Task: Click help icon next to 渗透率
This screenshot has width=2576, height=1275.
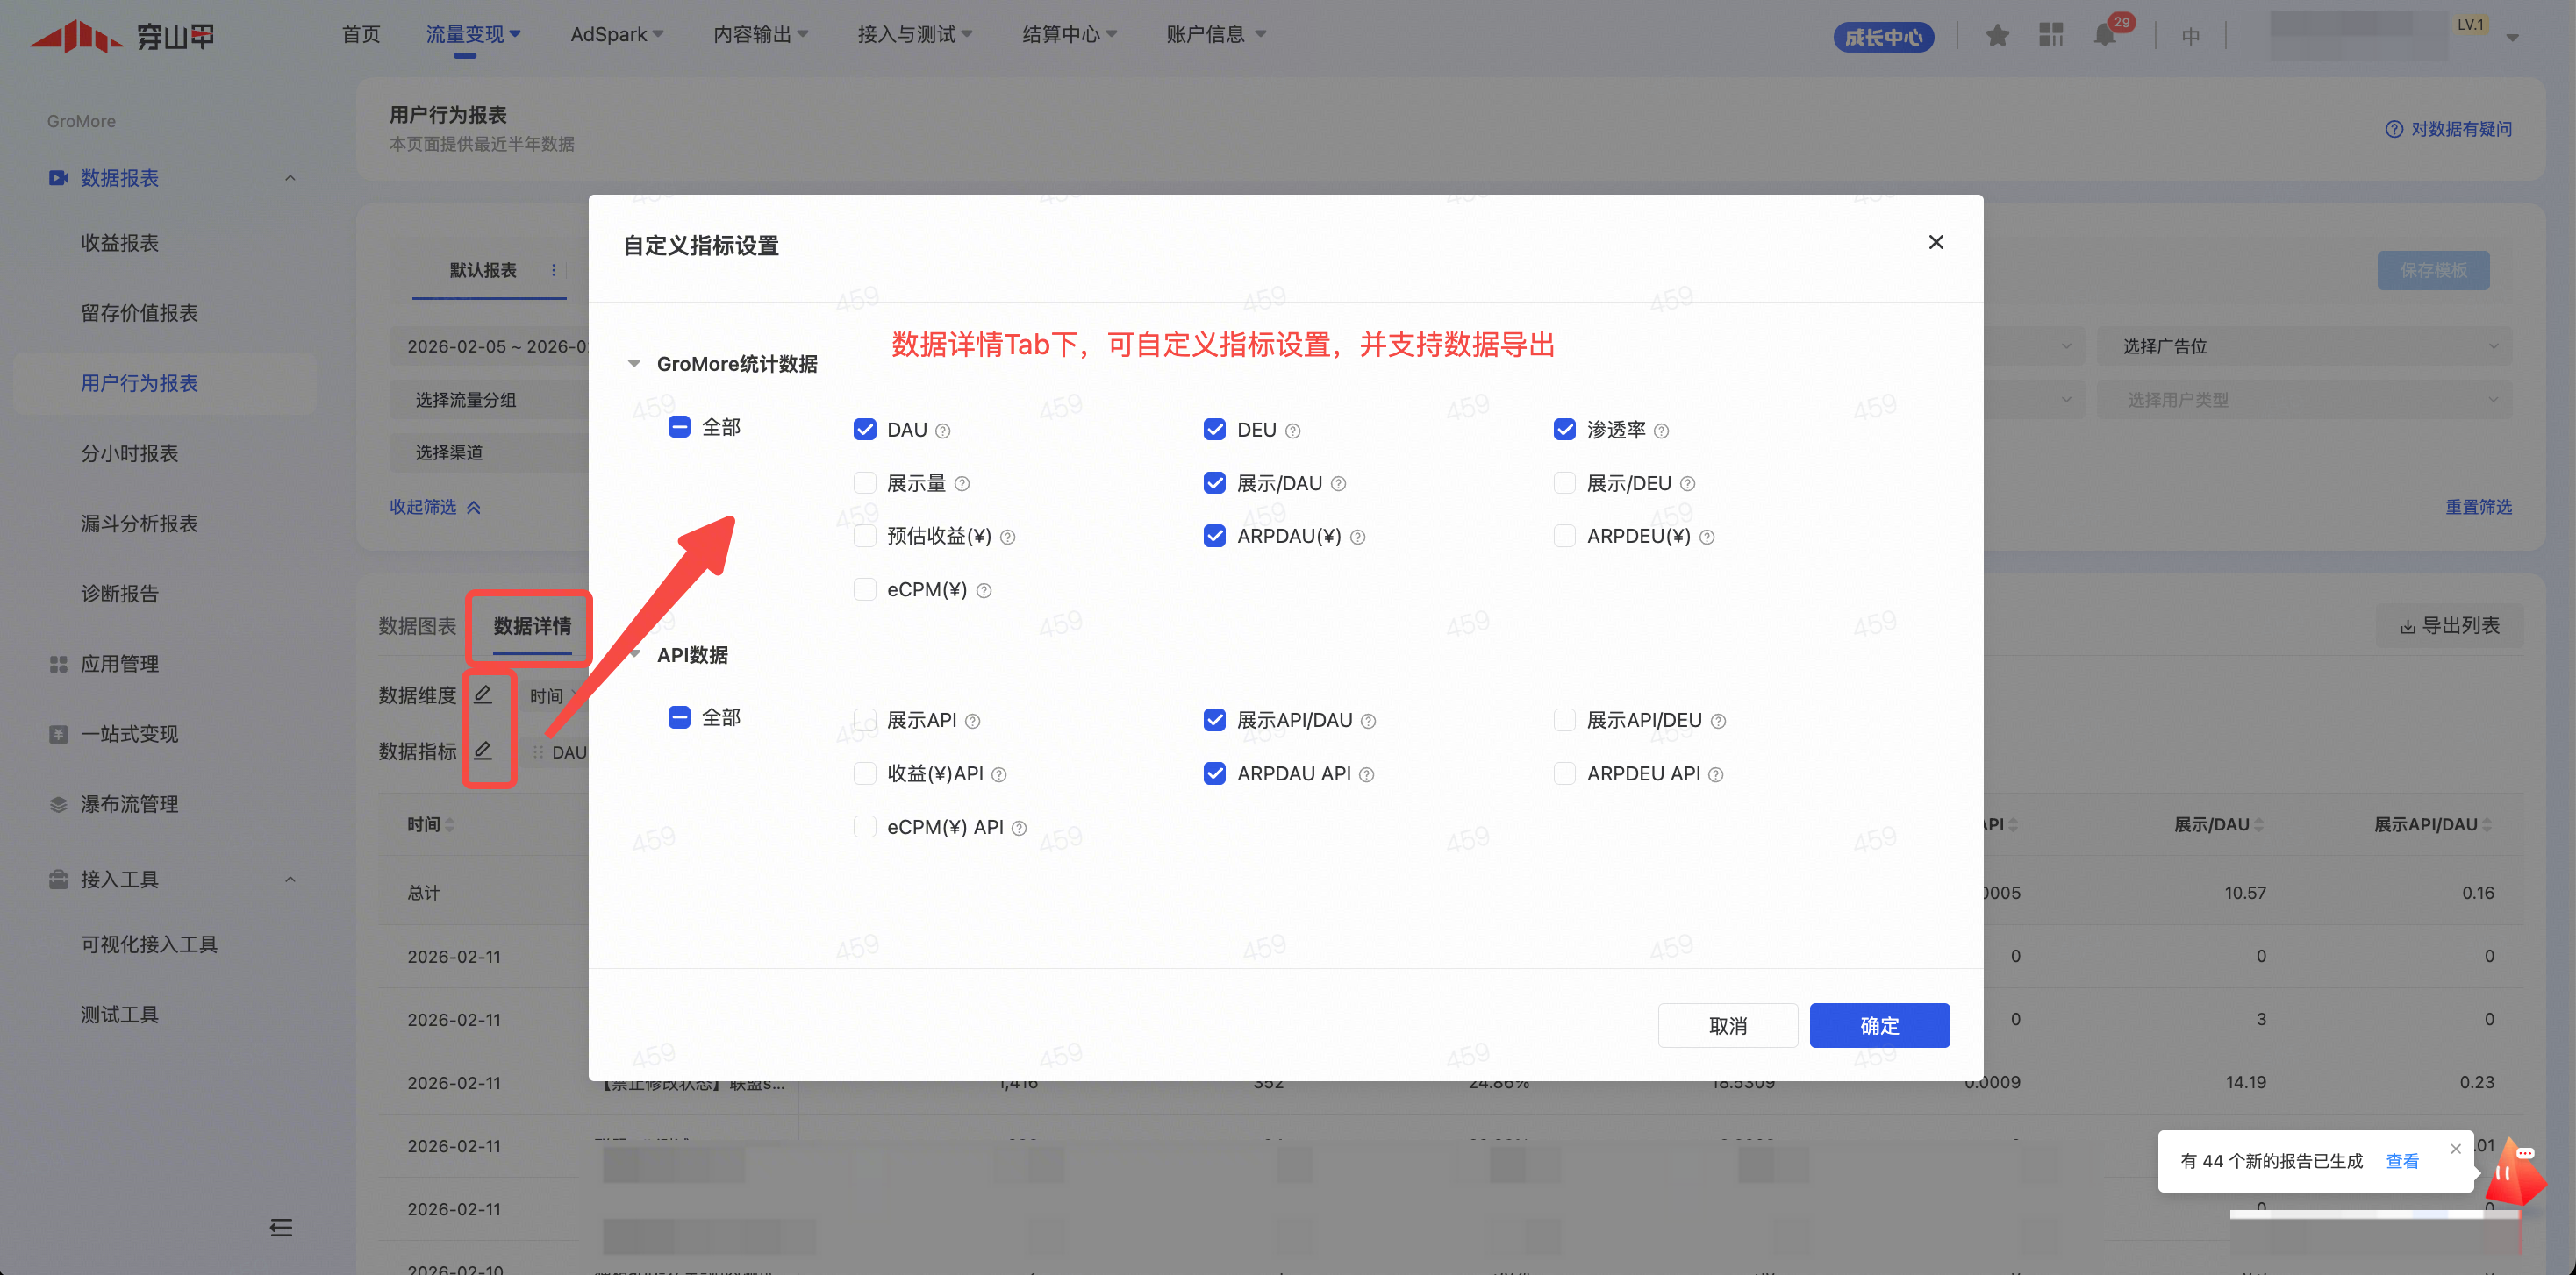Action: (x=1661, y=431)
